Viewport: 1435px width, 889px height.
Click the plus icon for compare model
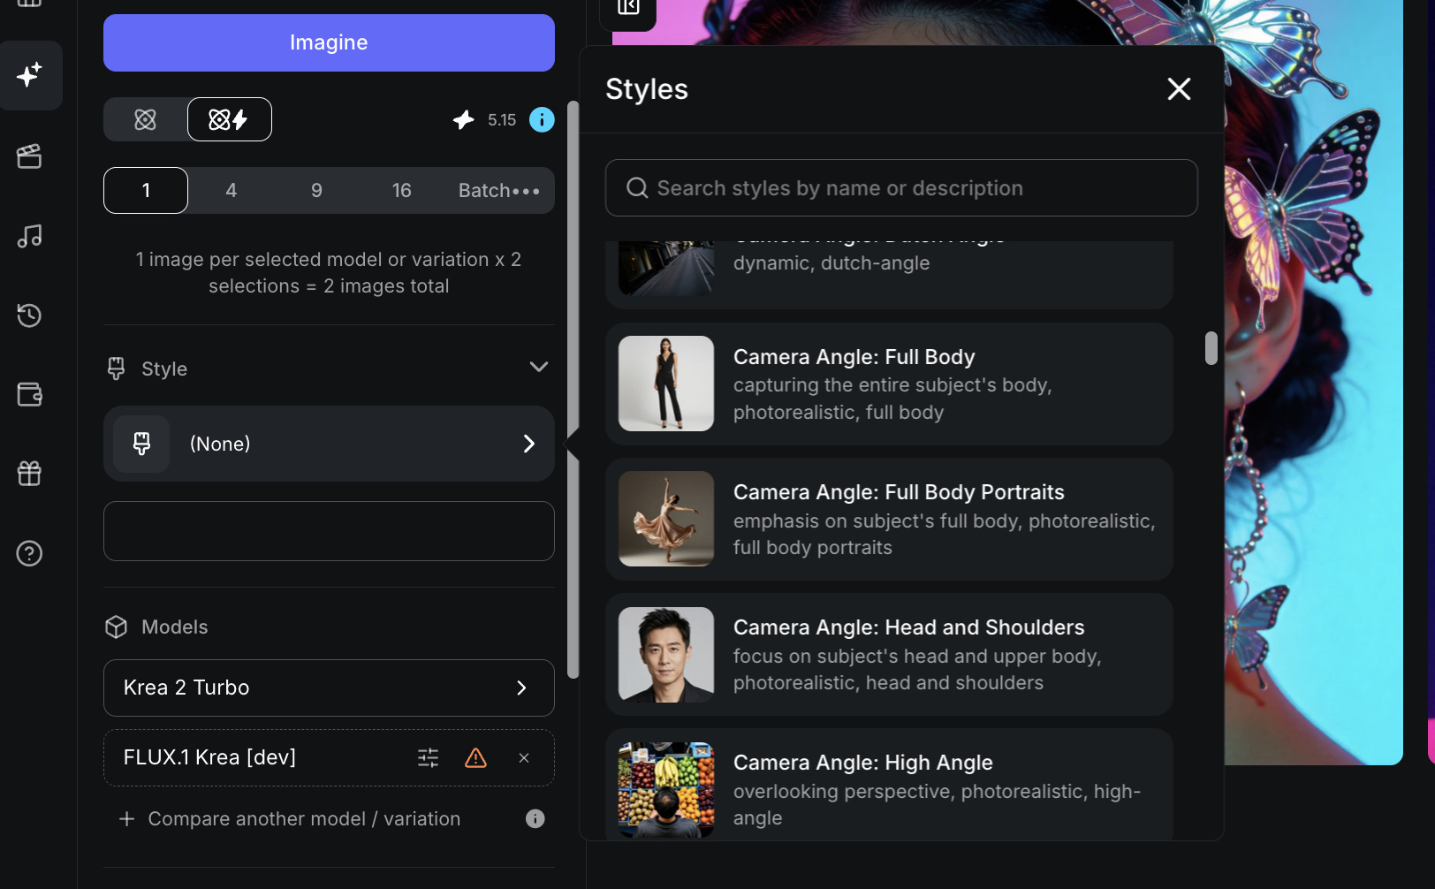[127, 819]
